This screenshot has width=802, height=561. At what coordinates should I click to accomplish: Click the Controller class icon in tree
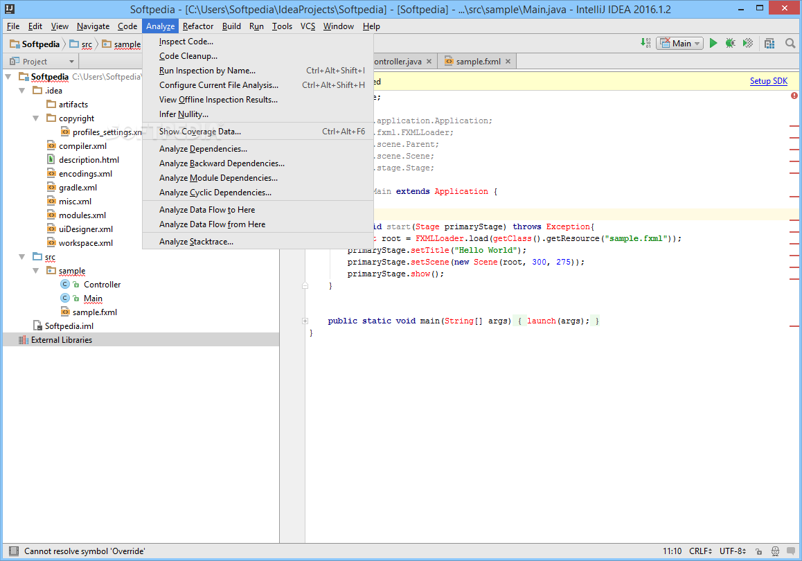click(65, 285)
